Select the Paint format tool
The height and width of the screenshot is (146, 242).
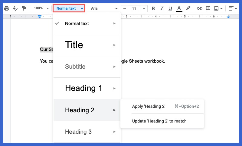tap(24, 8)
